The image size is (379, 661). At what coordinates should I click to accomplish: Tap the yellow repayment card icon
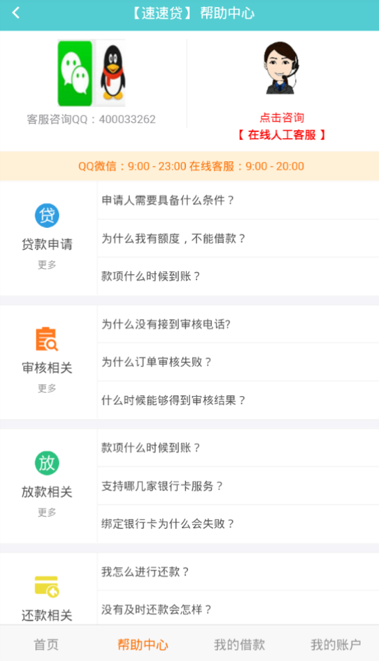coord(47,587)
